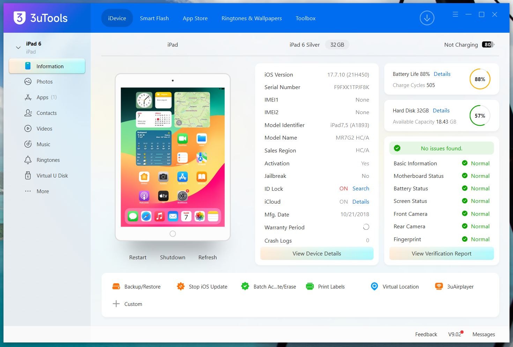513x347 pixels.
Task: Click the No issues found green check
Action: (x=397, y=148)
